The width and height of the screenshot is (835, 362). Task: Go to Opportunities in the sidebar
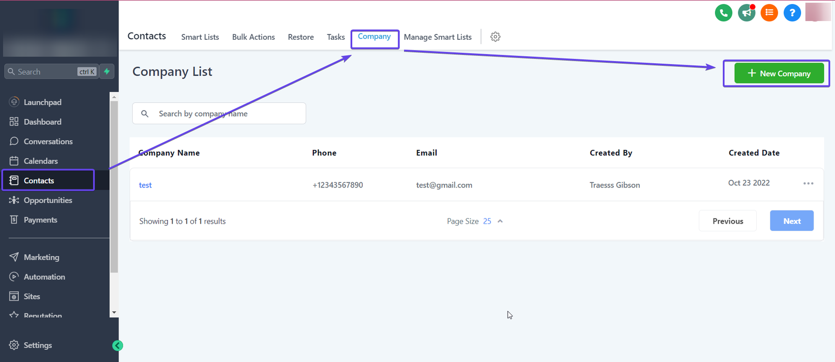pyautogui.click(x=48, y=201)
